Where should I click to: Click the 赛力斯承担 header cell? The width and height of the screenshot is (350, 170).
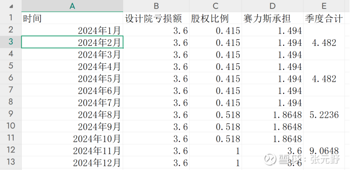click(272, 18)
